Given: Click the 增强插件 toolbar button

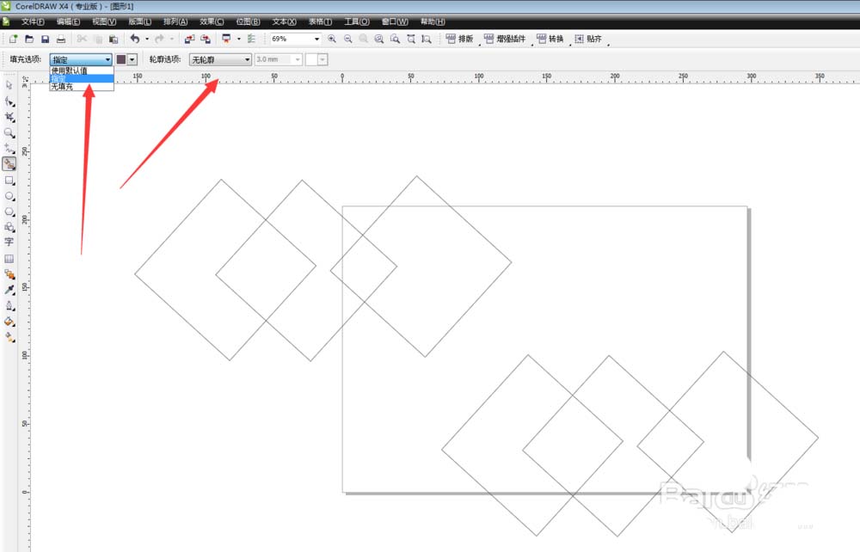Looking at the screenshot, I should coord(505,39).
